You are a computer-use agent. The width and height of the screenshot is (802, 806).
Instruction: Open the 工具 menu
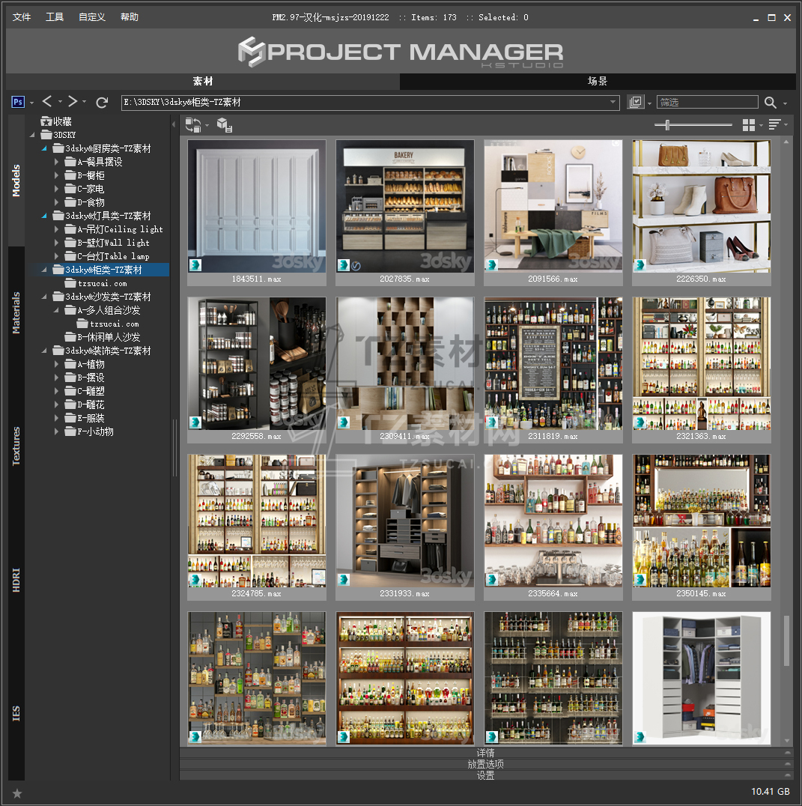55,17
